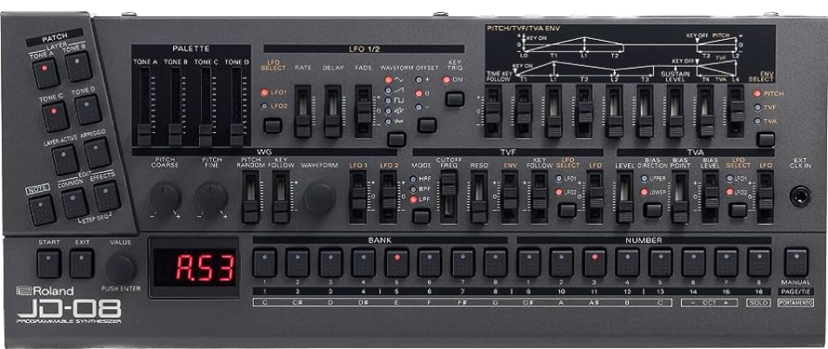
Task: Click the TVA LFO Select button
Action: click(x=738, y=210)
